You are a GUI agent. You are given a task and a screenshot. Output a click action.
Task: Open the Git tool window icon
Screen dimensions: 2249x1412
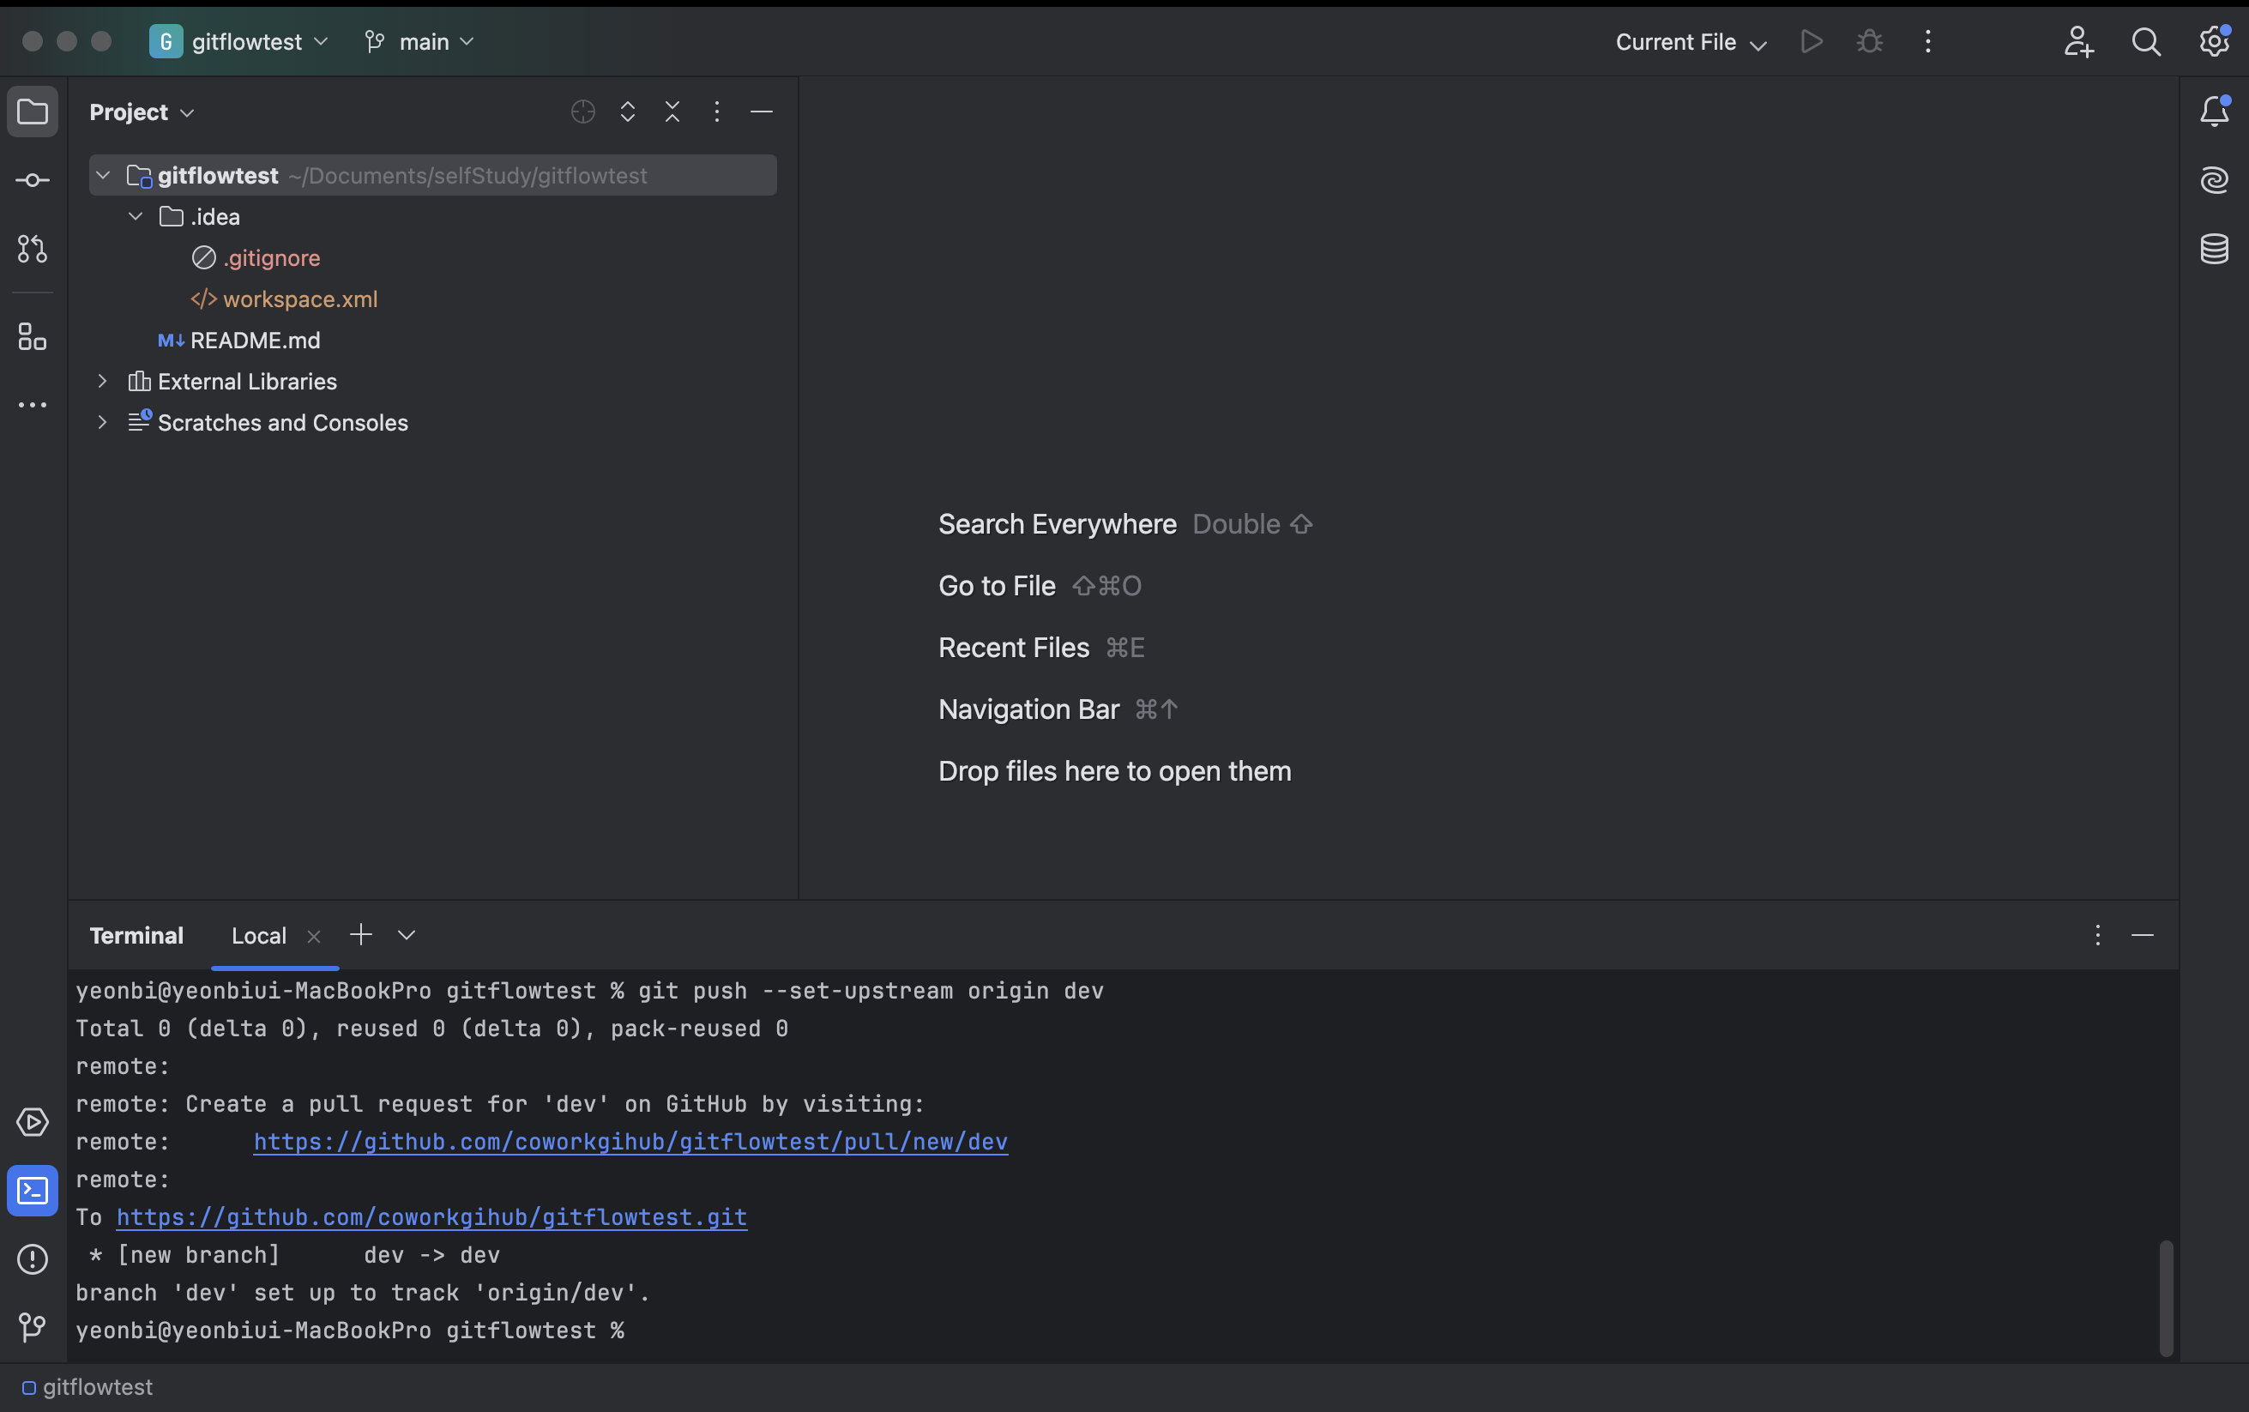tap(33, 1326)
